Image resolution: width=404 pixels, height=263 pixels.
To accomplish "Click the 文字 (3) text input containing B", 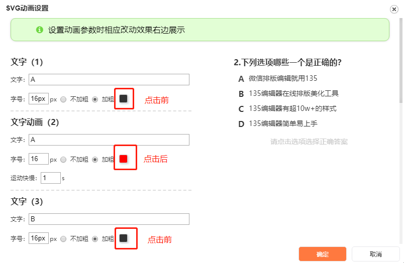I will [x=109, y=219].
